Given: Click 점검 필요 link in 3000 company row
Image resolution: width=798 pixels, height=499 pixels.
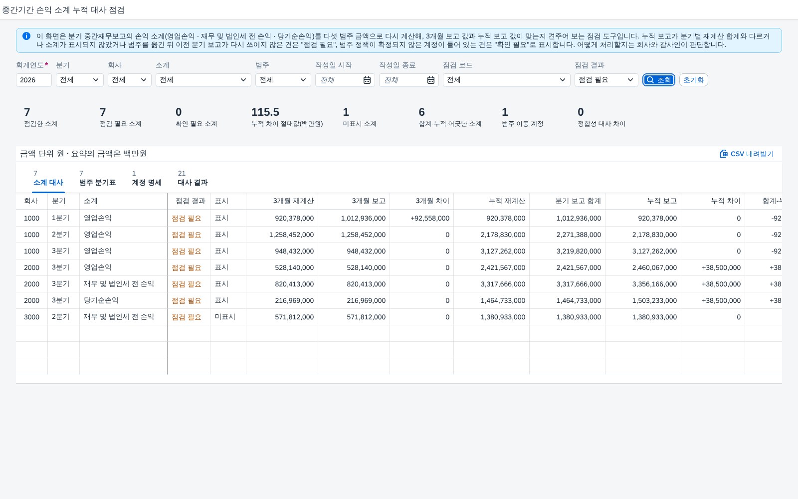Looking at the screenshot, I should 187,317.
